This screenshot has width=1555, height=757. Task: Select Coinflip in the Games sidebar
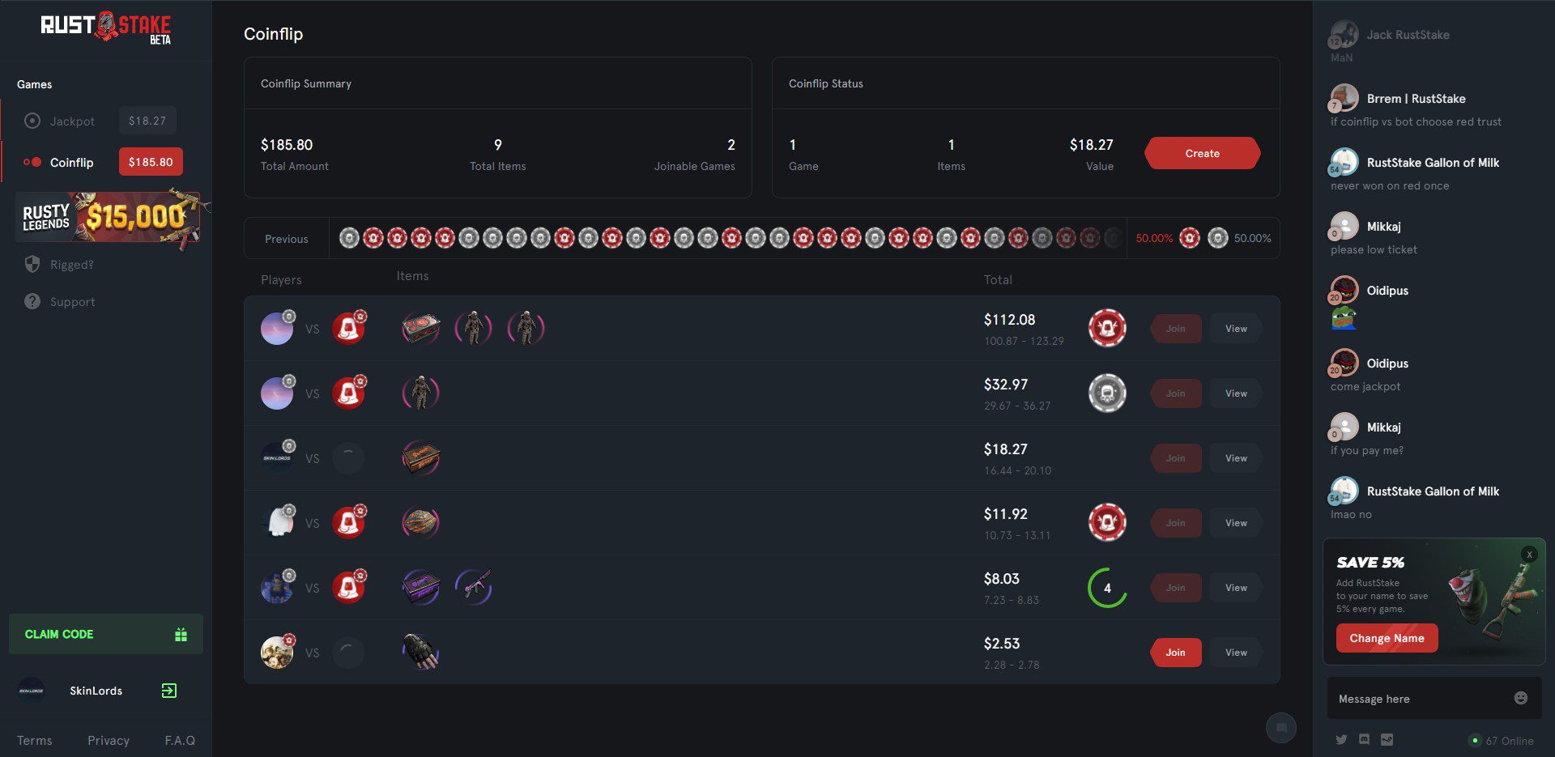pos(71,163)
